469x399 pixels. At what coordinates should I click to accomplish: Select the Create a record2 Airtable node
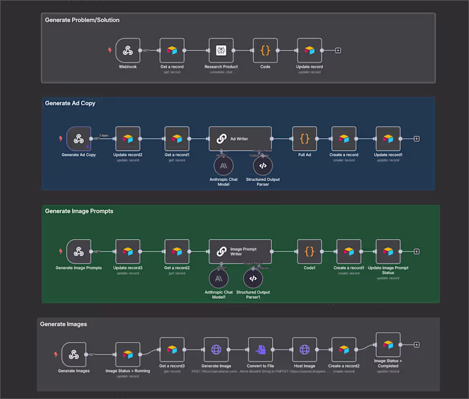tap(345, 351)
